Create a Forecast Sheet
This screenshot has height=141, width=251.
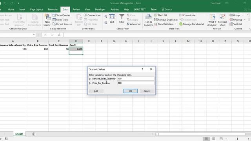[222, 20]
